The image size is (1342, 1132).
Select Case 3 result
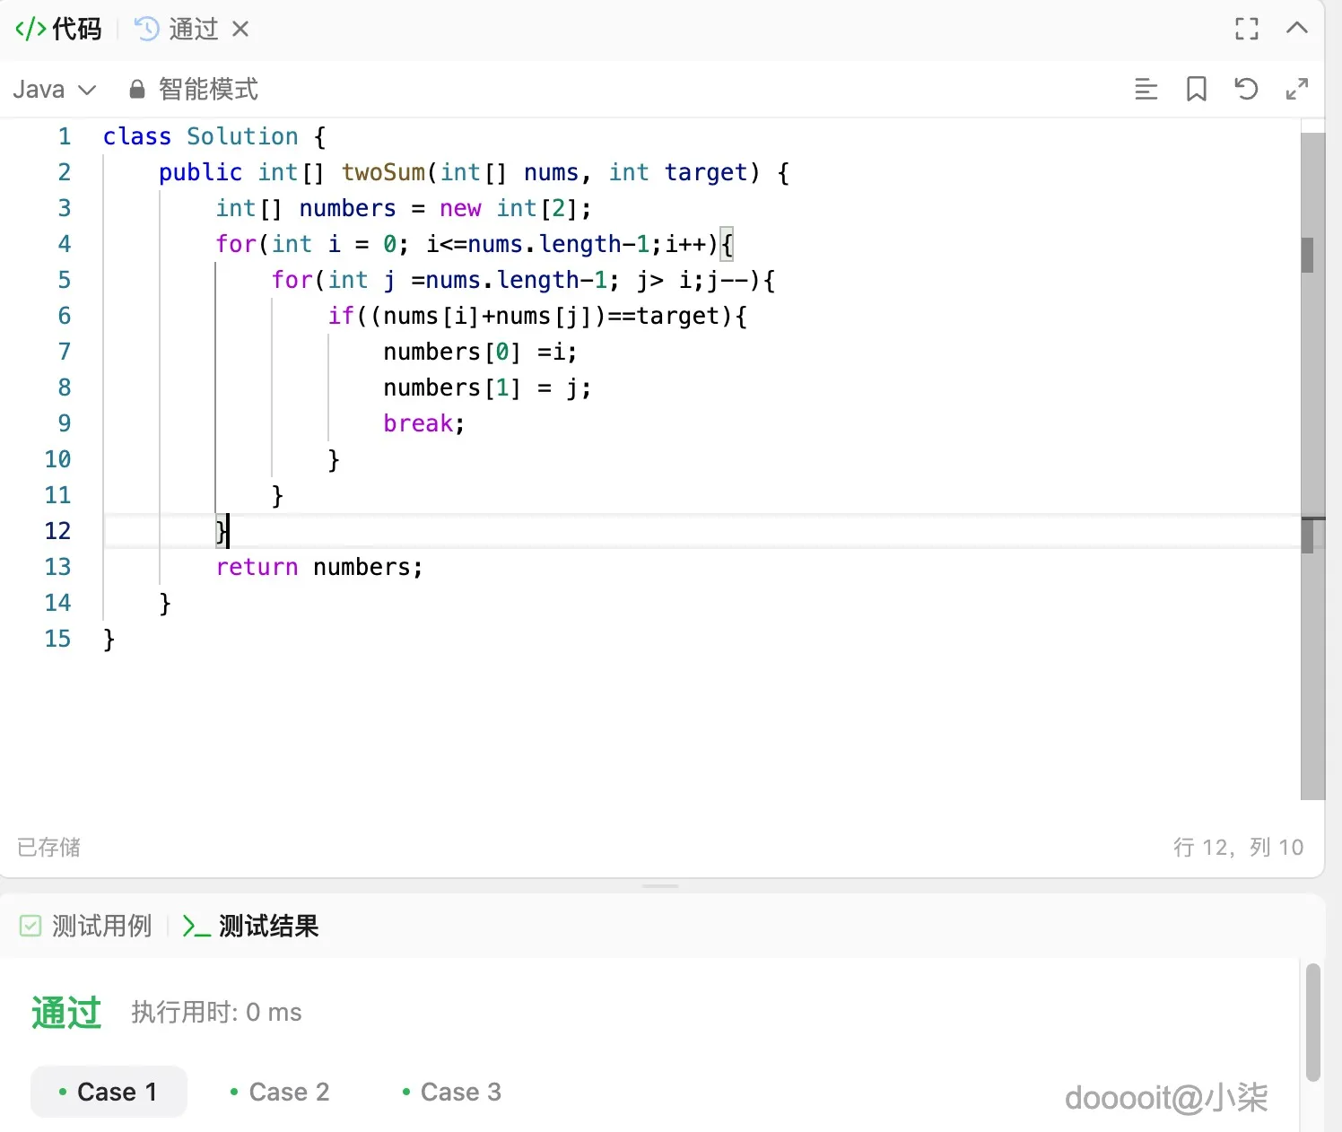452,1092
